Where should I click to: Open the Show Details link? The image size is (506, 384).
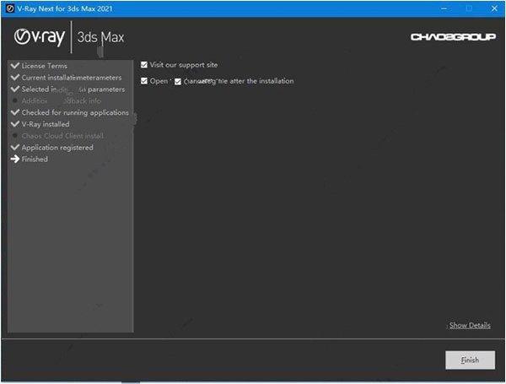tap(470, 325)
